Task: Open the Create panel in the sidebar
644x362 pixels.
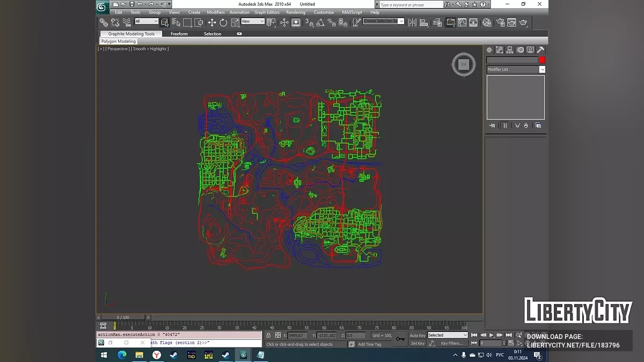Action: coord(489,50)
